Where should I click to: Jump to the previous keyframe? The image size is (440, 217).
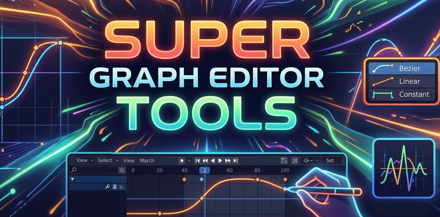click(205, 161)
